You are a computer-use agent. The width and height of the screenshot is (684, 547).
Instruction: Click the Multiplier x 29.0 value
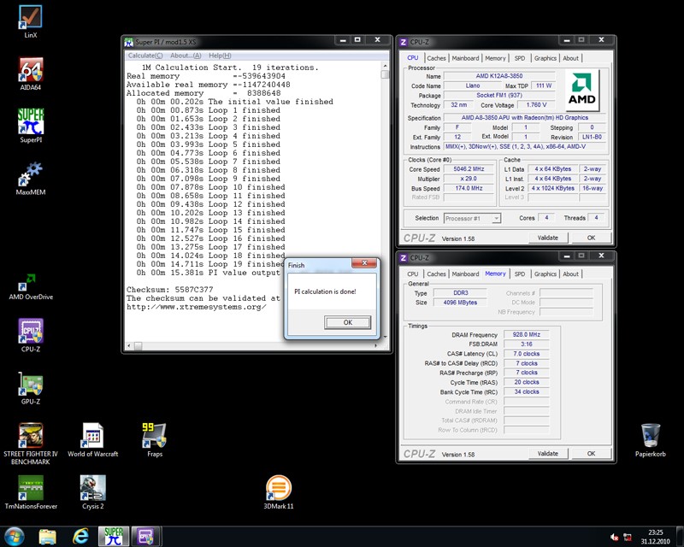469,179
